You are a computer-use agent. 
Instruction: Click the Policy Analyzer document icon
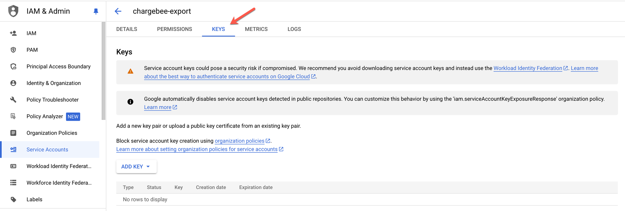(x=13, y=116)
